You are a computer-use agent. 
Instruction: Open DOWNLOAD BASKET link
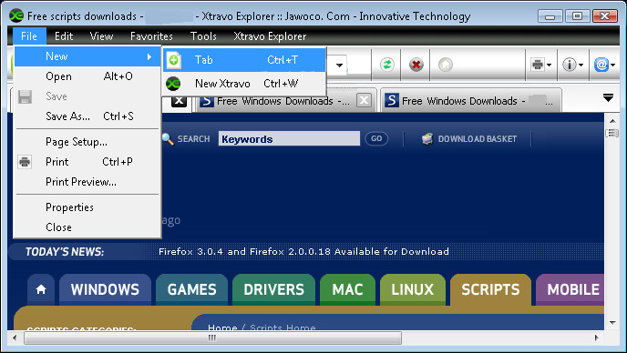tap(477, 139)
